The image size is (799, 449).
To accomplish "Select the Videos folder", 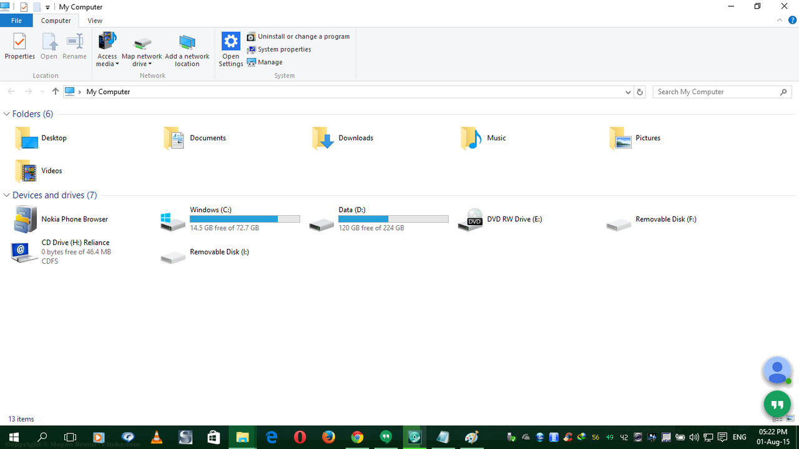I will [x=39, y=170].
